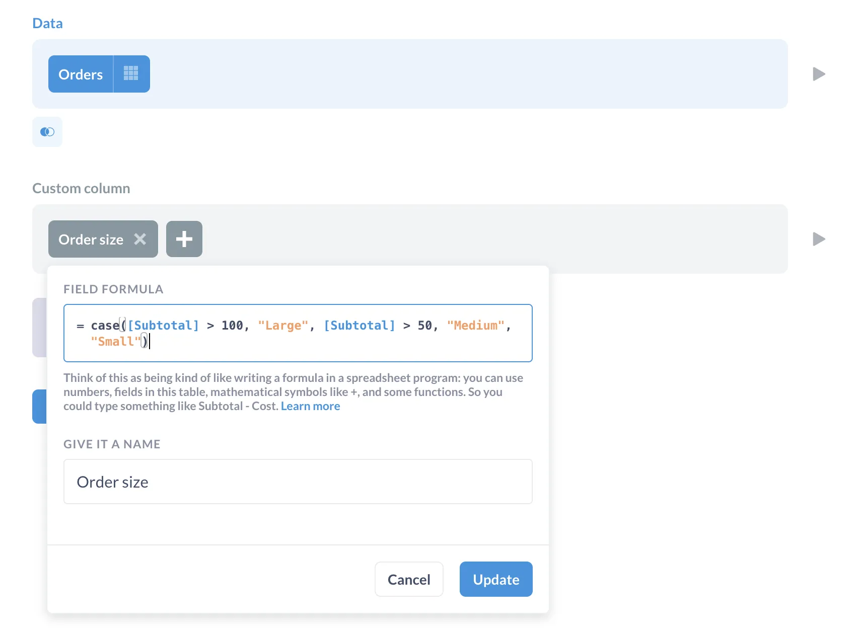Open the Order size column chip
Screen dimensions: 857x637
[91, 239]
